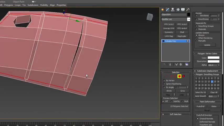The width and height of the screenshot is (224, 126).
Task: Select smoothing group number 14
Action: point(212,82)
